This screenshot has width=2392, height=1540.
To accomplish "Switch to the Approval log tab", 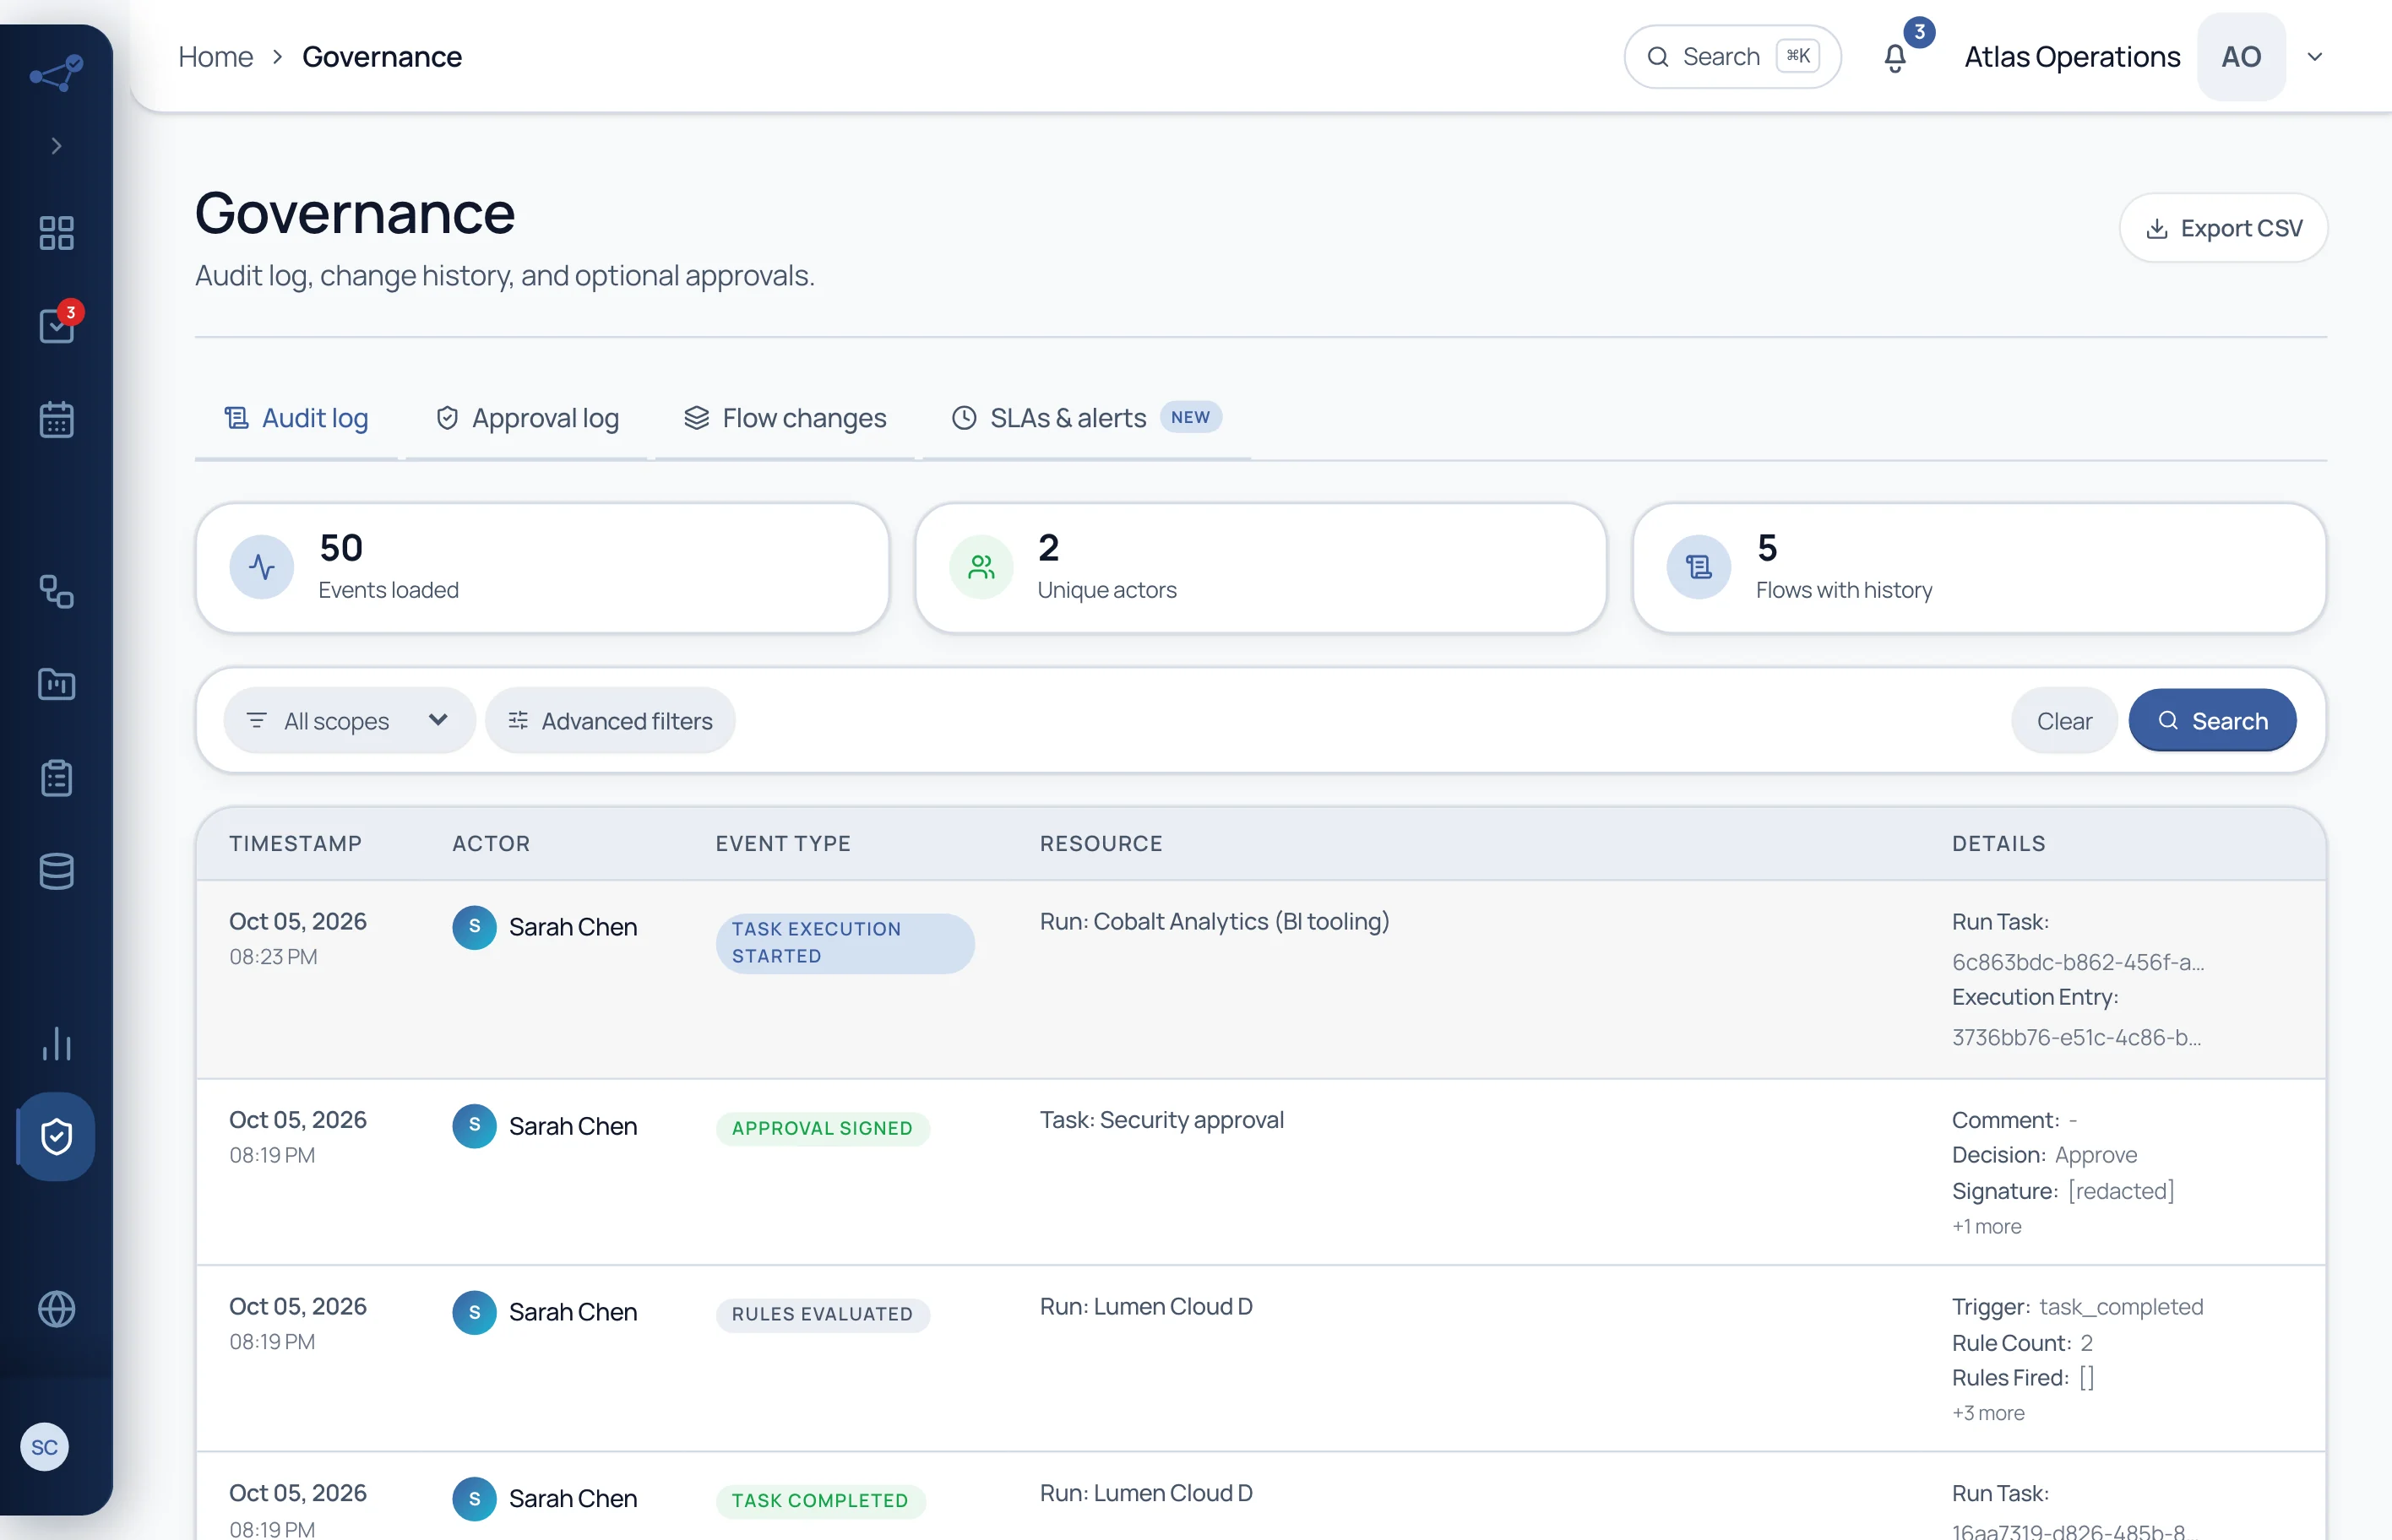I will click(527, 418).
